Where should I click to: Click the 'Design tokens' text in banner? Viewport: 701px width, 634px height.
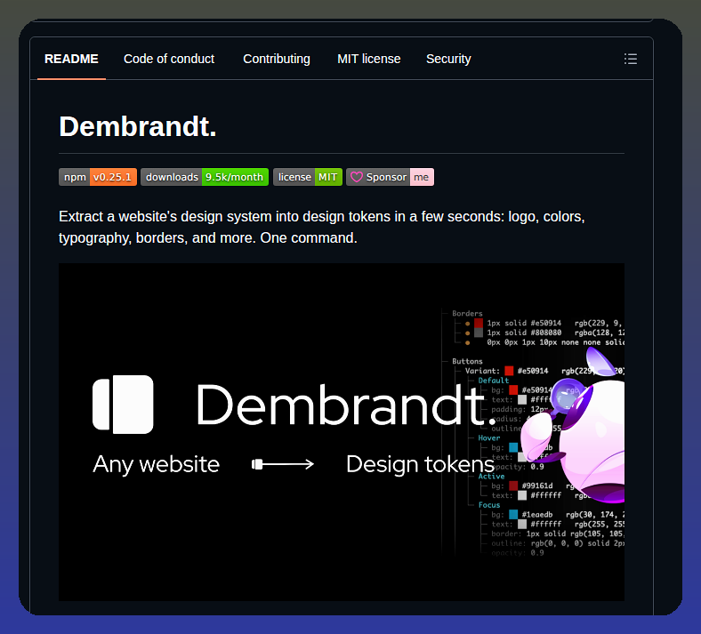420,465
